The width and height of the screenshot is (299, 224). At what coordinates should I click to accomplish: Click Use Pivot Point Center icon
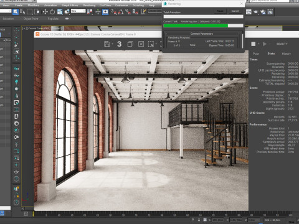pos(90,12)
